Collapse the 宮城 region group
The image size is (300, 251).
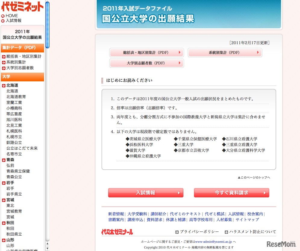[4, 200]
